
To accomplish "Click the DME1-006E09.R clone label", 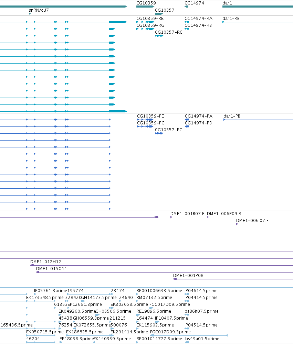I will pos(224,214).
